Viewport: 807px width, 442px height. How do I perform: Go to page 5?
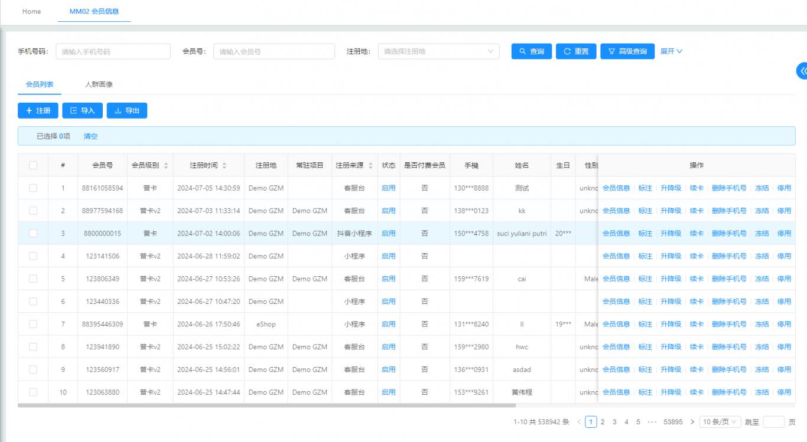(638, 422)
